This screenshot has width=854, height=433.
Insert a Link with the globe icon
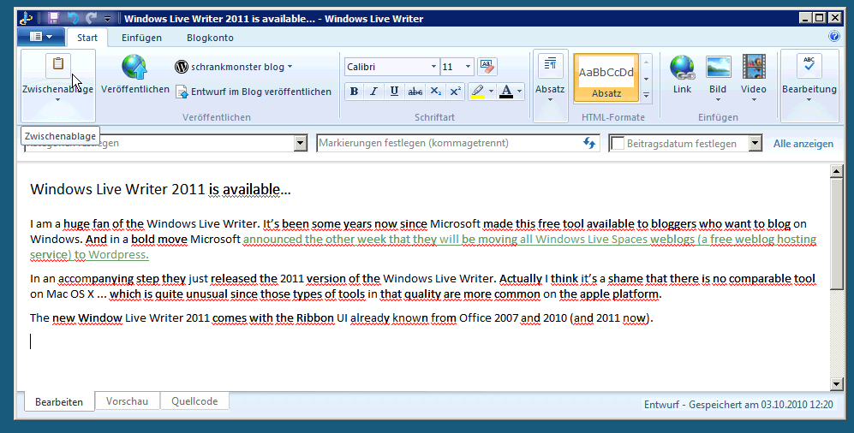point(682,75)
